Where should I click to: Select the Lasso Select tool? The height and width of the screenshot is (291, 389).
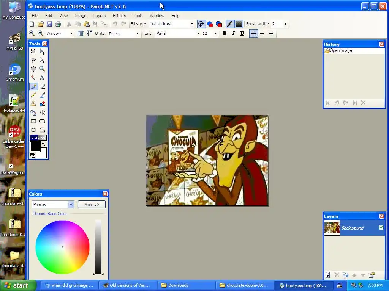(33, 60)
